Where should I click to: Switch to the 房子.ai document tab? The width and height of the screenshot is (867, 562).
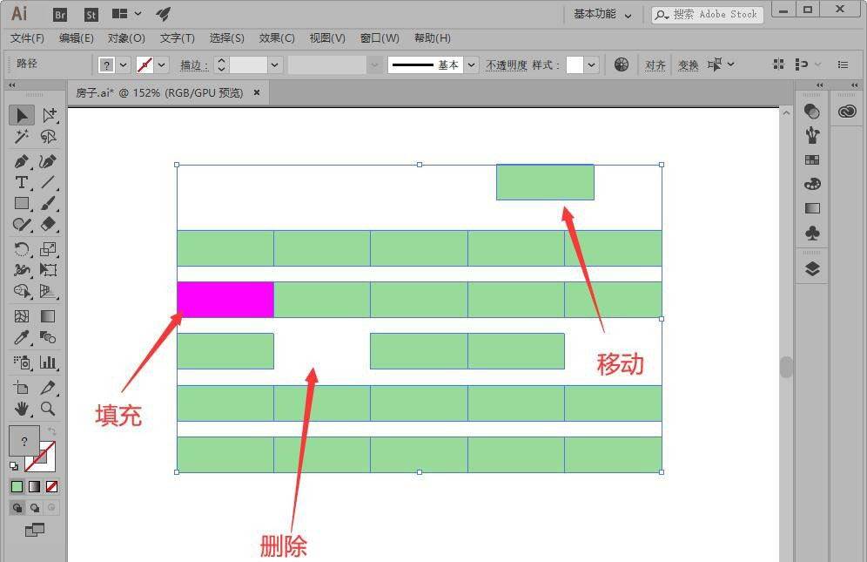tap(161, 92)
